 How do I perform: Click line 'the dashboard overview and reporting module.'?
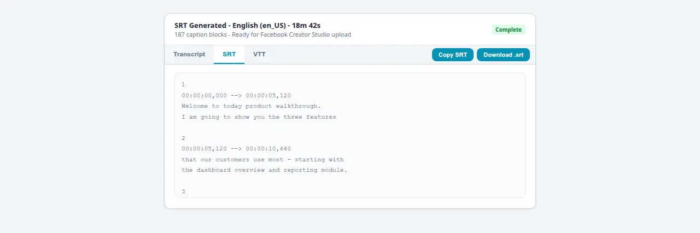point(264,170)
